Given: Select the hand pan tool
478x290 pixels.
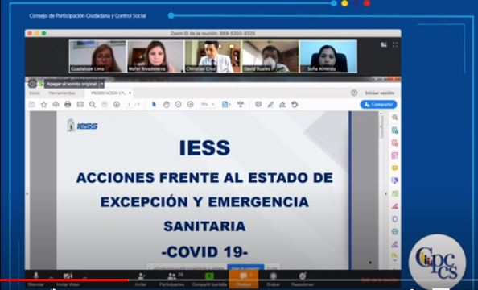Looking at the screenshot, I should [x=166, y=105].
